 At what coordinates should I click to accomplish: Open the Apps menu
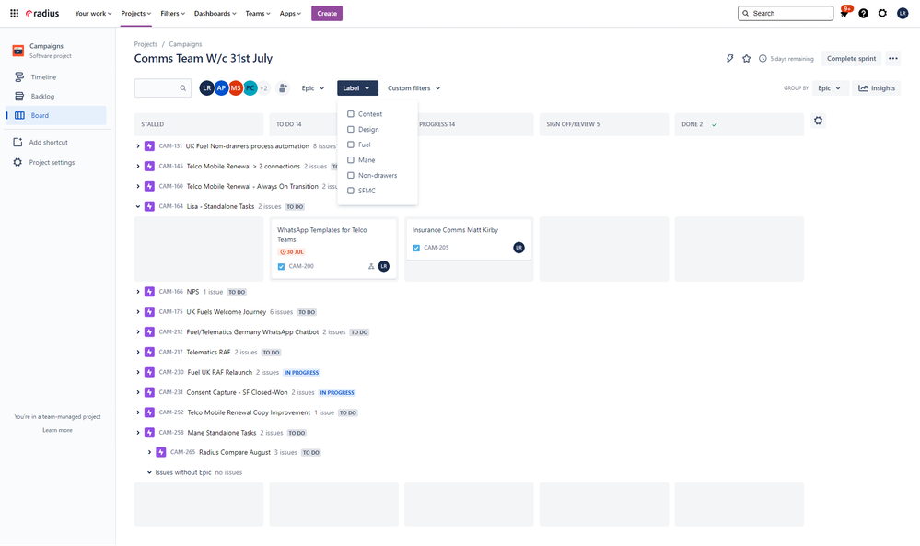point(290,13)
